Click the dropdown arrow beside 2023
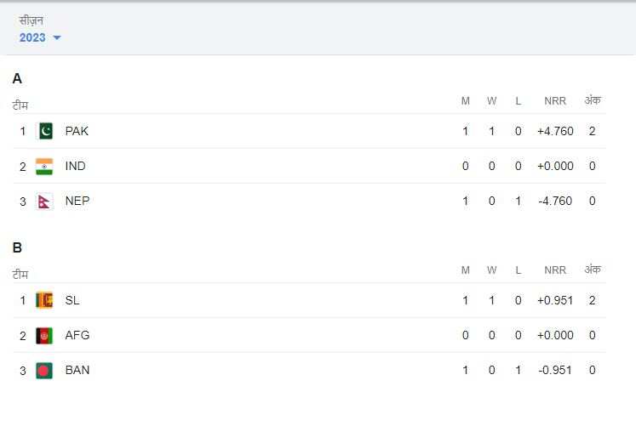 pyautogui.click(x=57, y=38)
